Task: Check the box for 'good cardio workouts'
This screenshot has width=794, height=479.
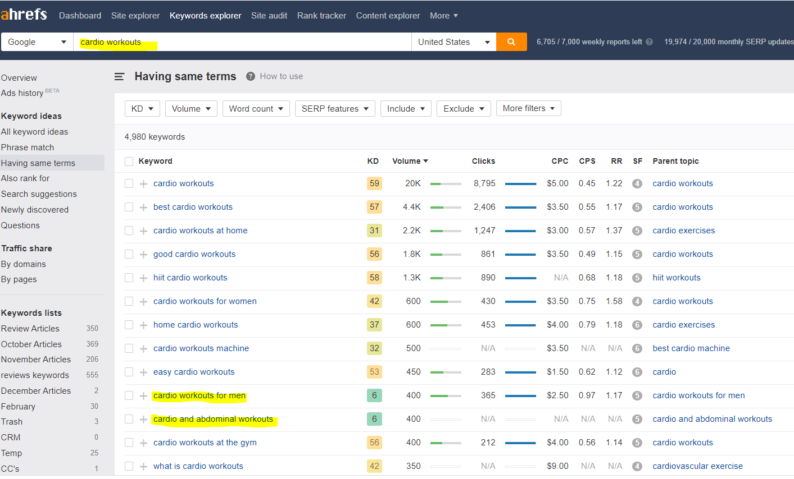Action: point(129,254)
